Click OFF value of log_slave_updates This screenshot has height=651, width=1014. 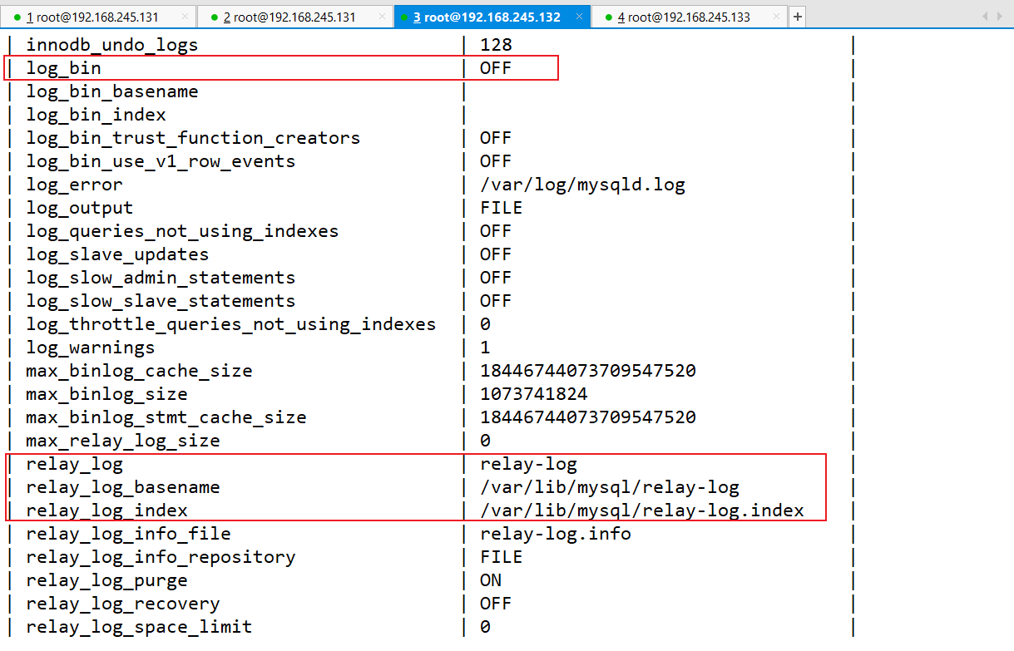coord(496,254)
